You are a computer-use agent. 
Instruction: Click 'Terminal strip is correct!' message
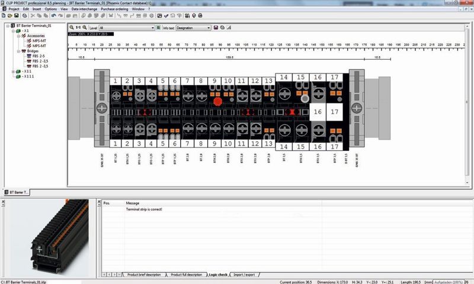tap(144, 209)
